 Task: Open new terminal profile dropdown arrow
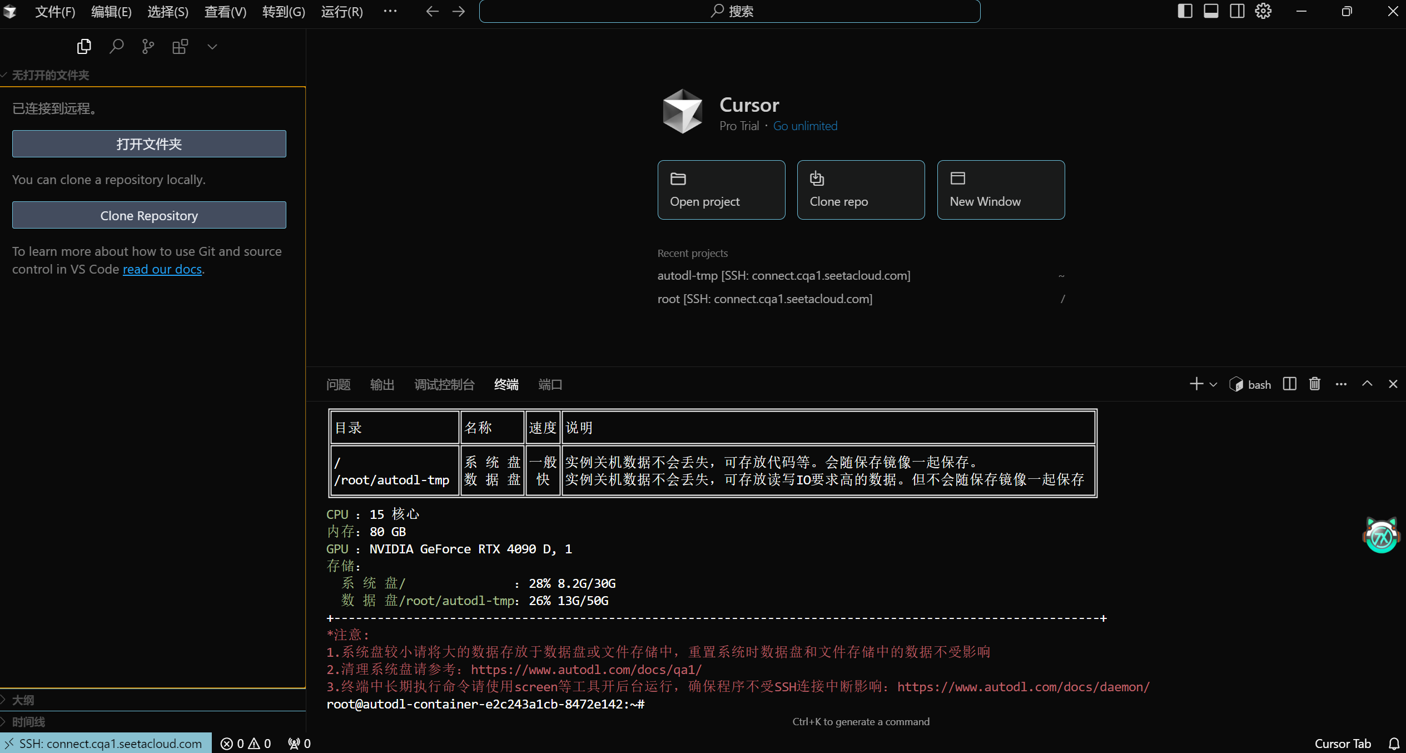coord(1214,384)
